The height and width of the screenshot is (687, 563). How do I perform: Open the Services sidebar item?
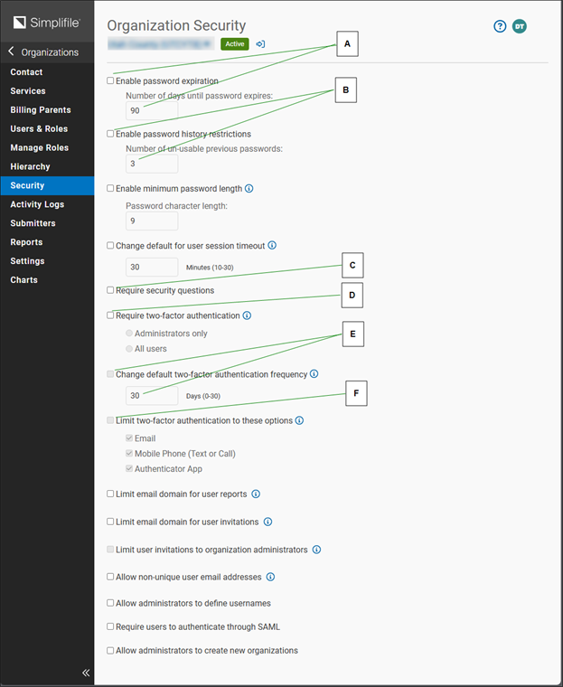(x=47, y=91)
